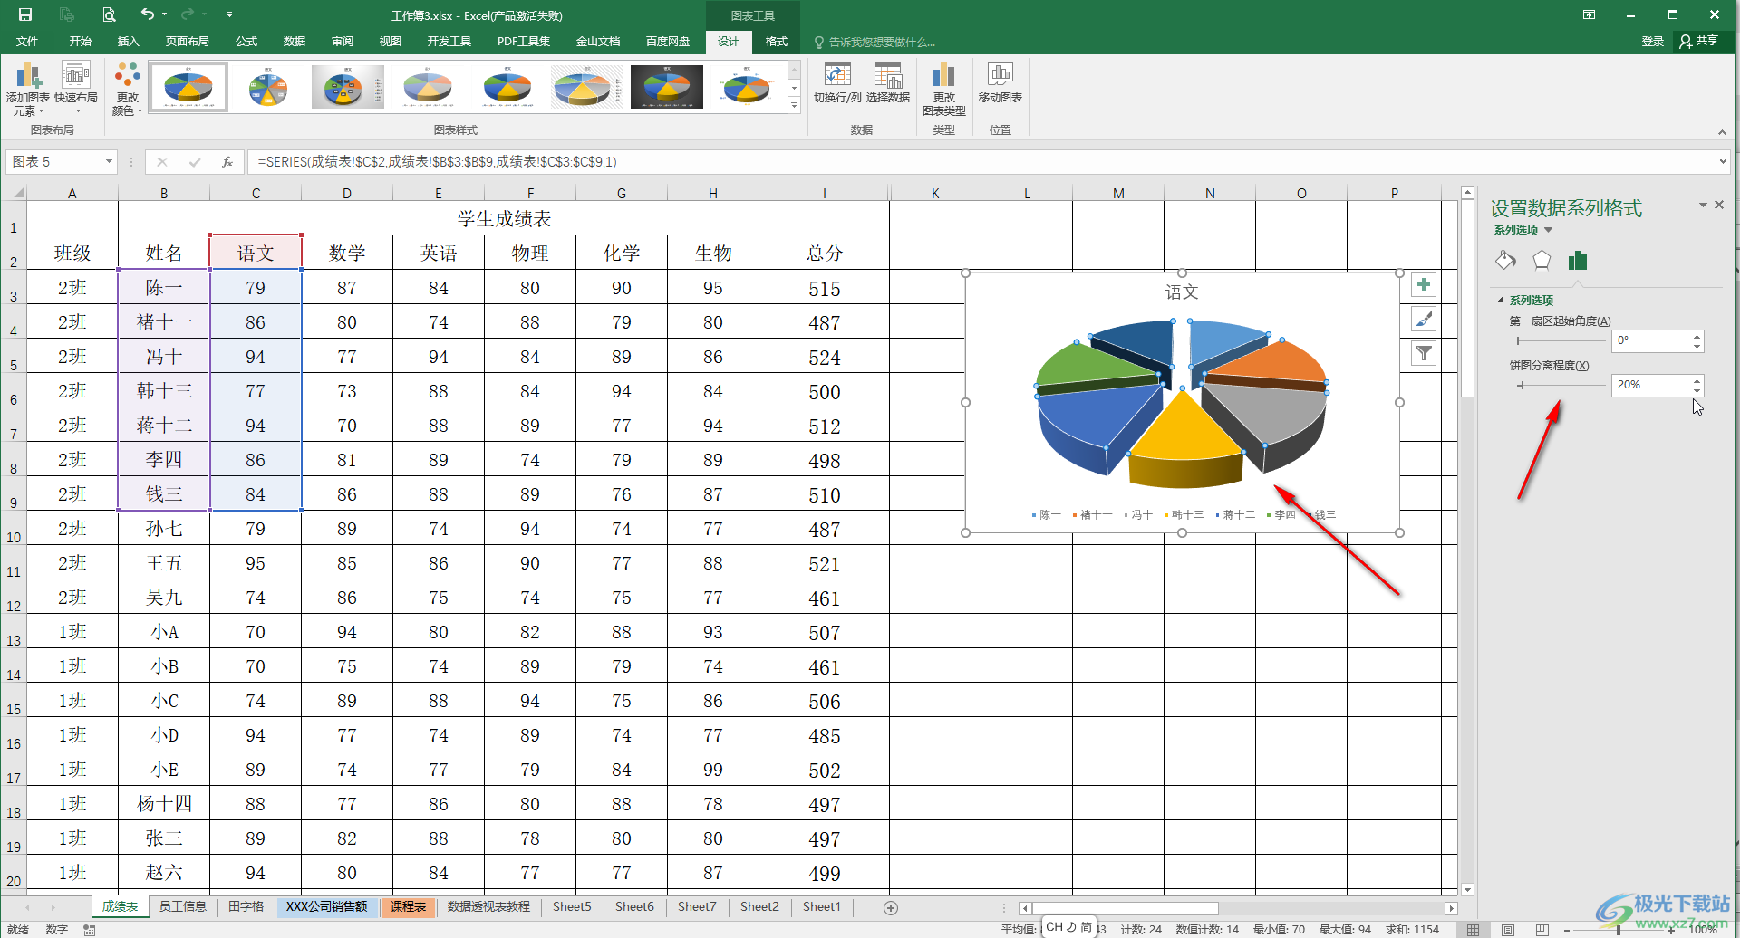Click the chart title 语文

1182,292
